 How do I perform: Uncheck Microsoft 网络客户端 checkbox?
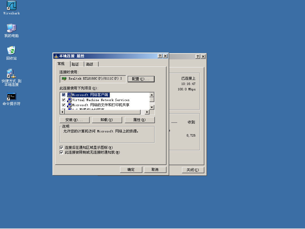click(x=64, y=95)
